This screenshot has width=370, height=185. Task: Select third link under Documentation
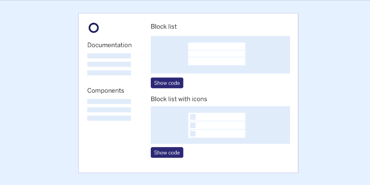pos(109,73)
